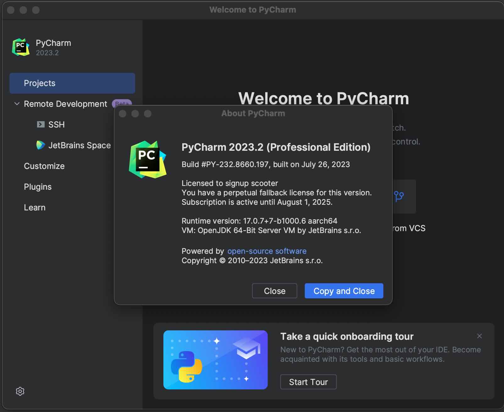Screen dimensions: 504x412
Task: Open the open-source software link
Action: tap(267, 251)
